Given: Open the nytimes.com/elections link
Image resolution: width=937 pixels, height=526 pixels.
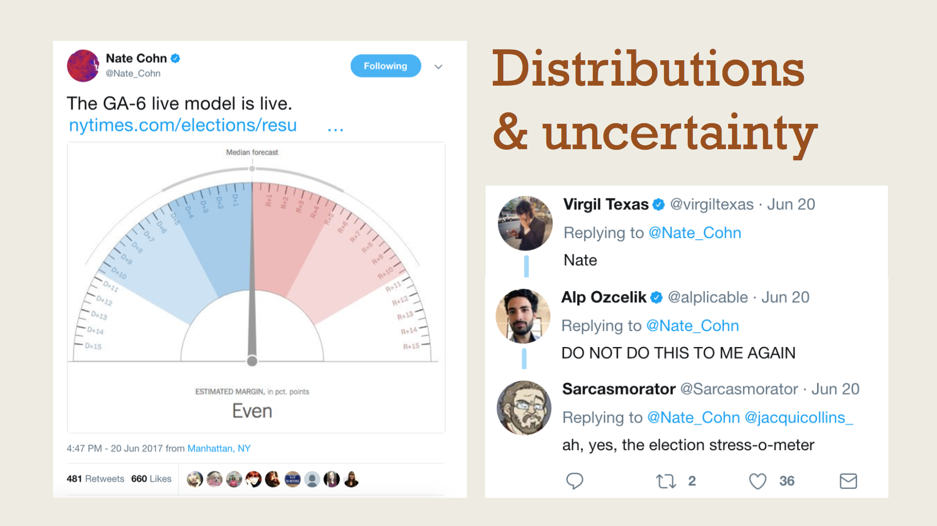Looking at the screenshot, I should (183, 125).
